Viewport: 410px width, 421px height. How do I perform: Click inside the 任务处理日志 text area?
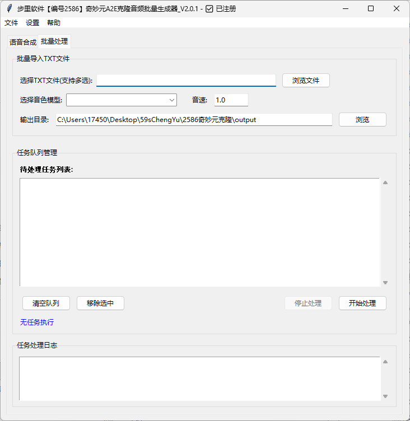(x=199, y=378)
